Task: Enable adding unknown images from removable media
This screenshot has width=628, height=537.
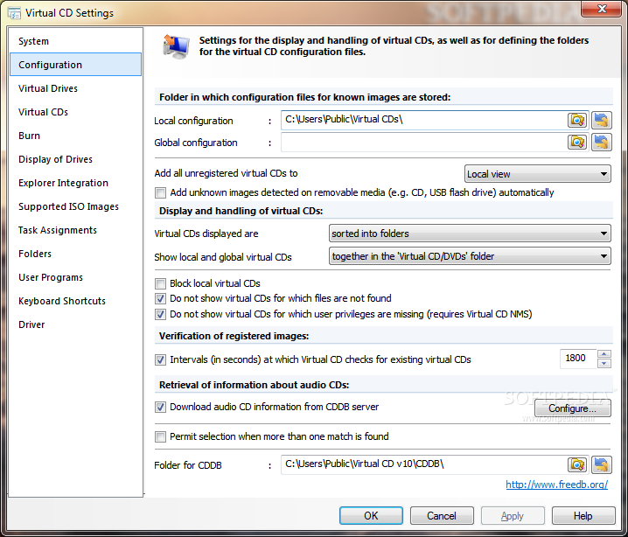Action: (x=161, y=193)
